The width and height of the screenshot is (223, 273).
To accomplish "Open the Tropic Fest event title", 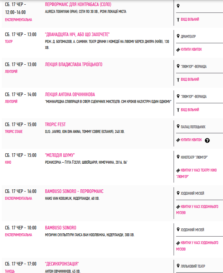I will [x=55, y=124].
